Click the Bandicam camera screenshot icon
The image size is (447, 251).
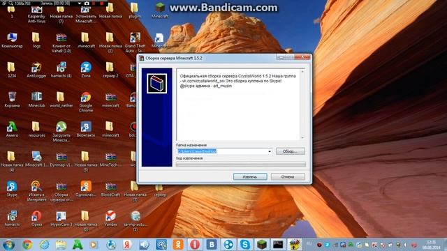click(x=87, y=3)
